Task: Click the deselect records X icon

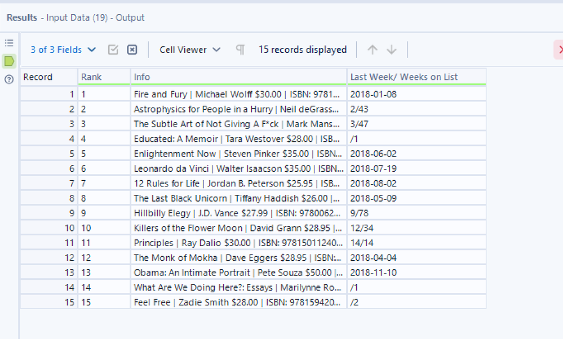Action: 131,50
